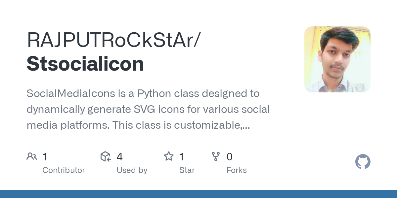Select the "Used by" label

132,170
